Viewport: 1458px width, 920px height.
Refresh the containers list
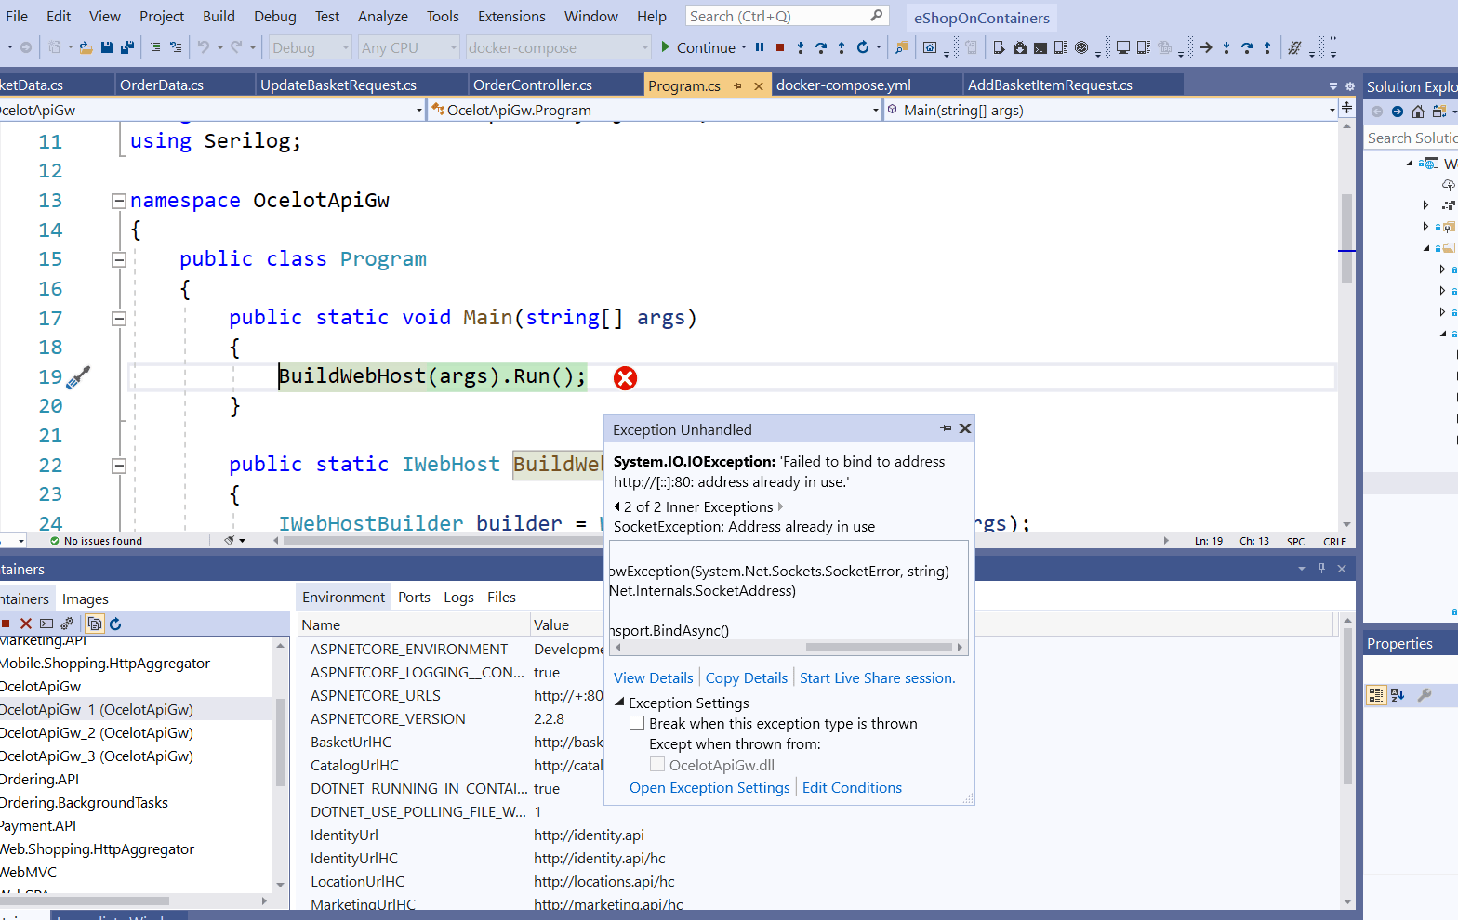click(115, 624)
